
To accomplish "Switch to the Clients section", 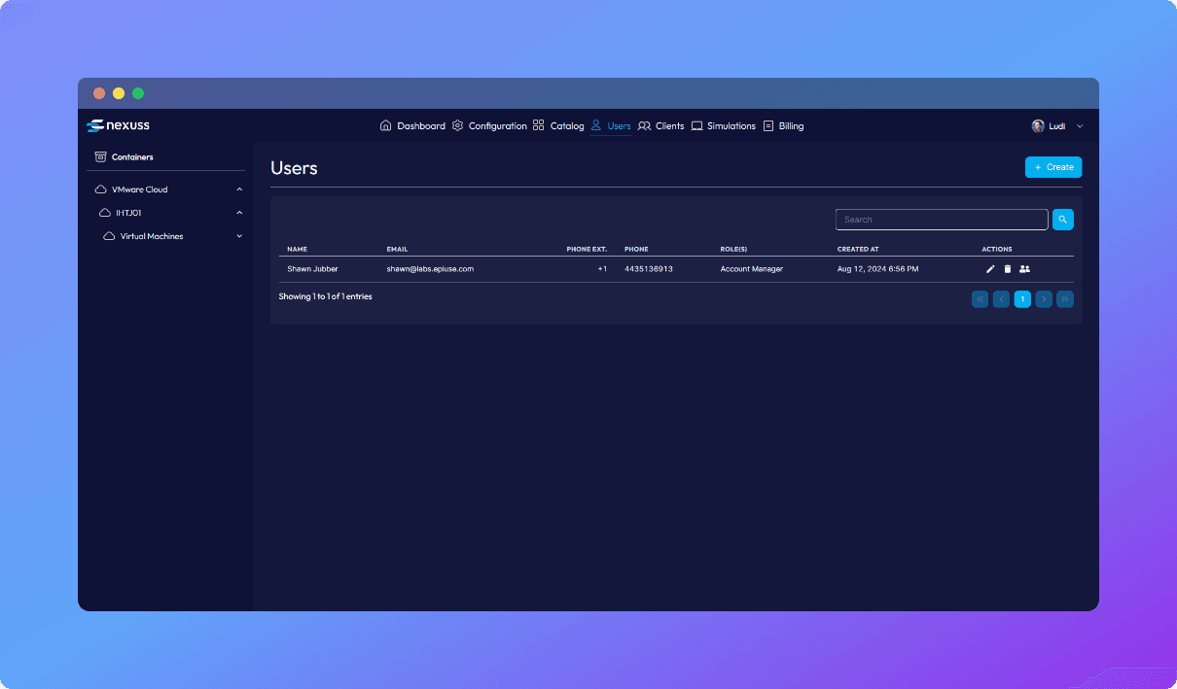I will coord(661,126).
